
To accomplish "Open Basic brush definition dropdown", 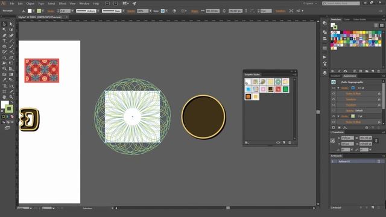I will coord(123,11).
